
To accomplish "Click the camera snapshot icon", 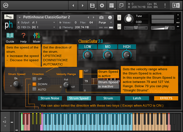I will click(102, 17).
